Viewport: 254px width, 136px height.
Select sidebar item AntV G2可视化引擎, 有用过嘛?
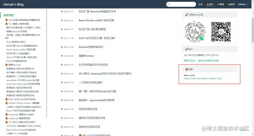tap(22, 57)
